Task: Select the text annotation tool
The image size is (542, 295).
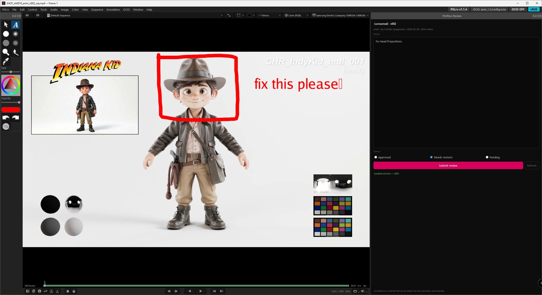Action: tap(15, 25)
